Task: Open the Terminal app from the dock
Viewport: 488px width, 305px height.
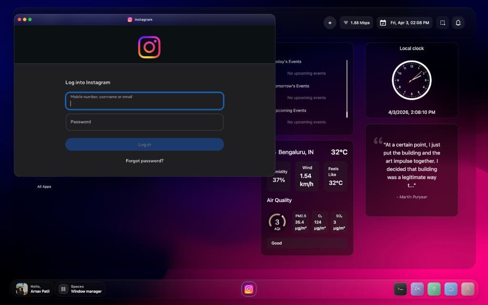Action: 400,289
